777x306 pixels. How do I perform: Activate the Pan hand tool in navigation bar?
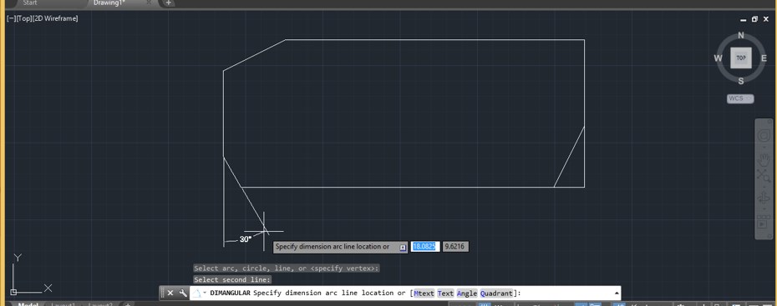(x=763, y=159)
